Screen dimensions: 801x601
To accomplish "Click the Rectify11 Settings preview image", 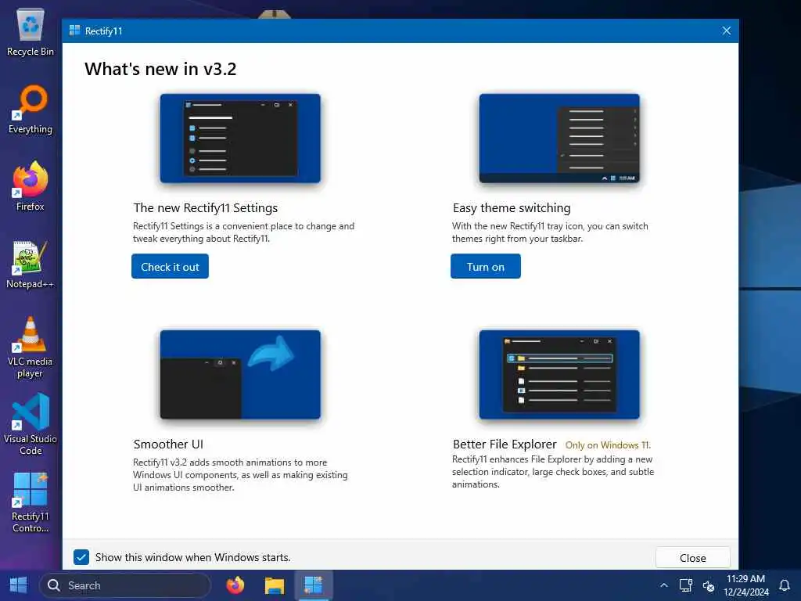I will point(240,138).
